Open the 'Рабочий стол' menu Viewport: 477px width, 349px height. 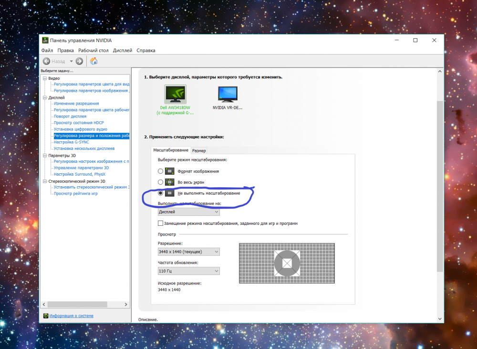[93, 51]
